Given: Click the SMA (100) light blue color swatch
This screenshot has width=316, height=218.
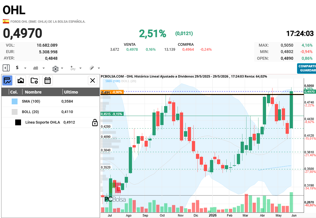Looking at the screenshot, I should coord(15,101).
